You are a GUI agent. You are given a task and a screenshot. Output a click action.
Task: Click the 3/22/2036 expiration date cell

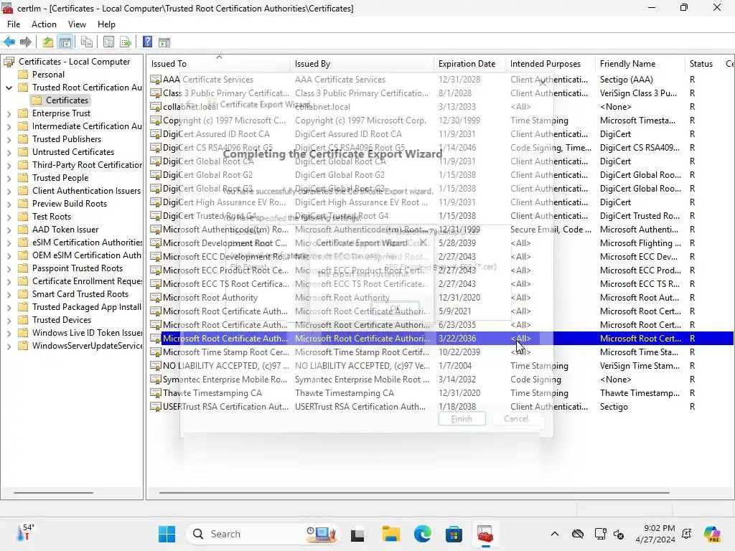tap(457, 339)
